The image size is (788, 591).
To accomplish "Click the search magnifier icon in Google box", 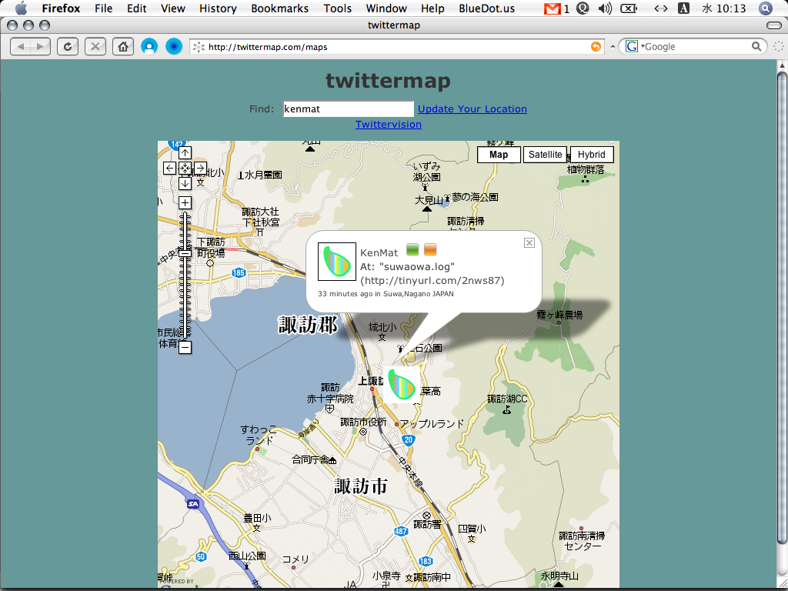I will [756, 47].
